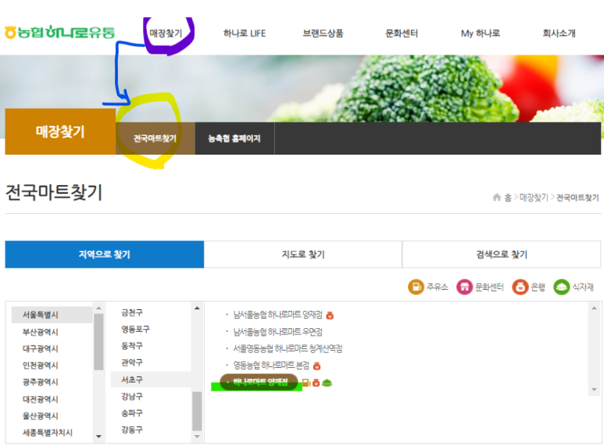The image size is (604, 446).
Task: Select 동작구 district
Action: [x=132, y=346]
